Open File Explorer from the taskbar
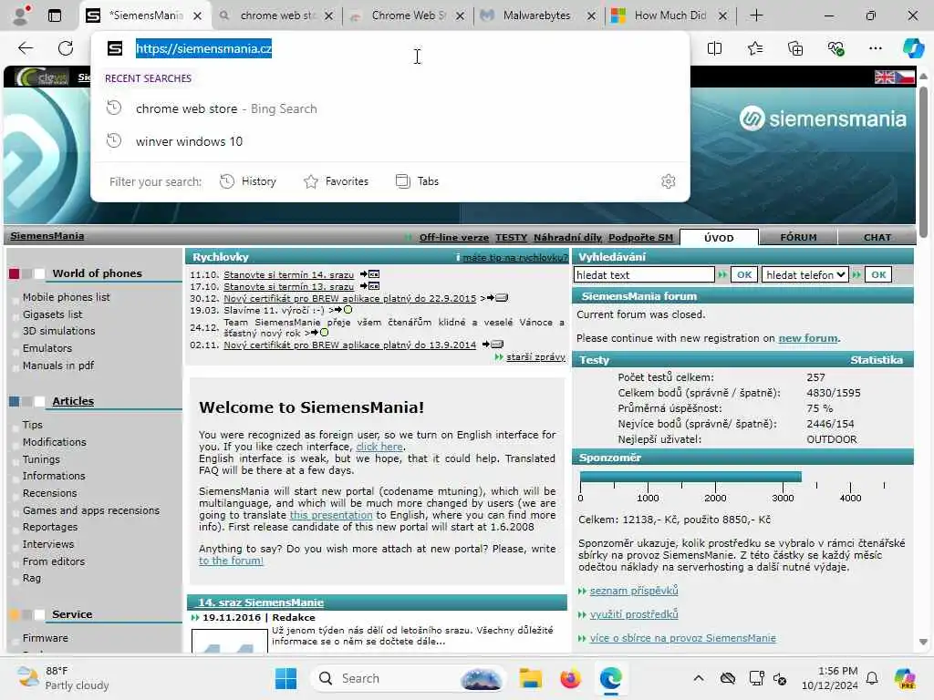 [530, 678]
